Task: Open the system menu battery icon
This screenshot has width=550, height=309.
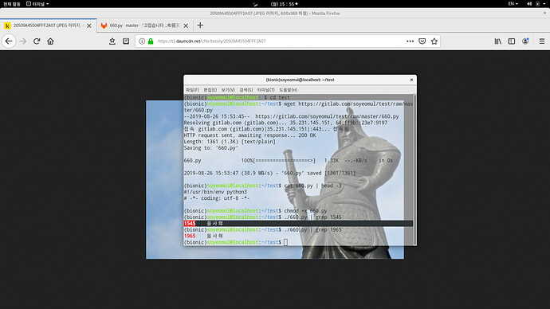Action: pos(538,4)
